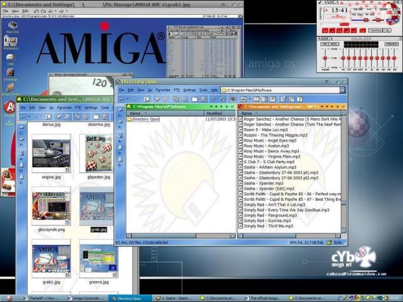Click the Winamp Stop button
Viewport: 403px width, 302px height.
[347, 30]
